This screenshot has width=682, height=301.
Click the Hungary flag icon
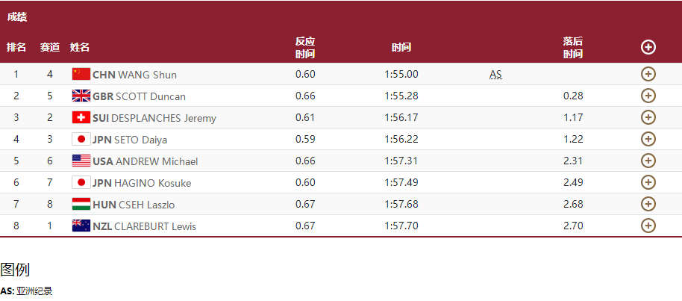pos(81,204)
